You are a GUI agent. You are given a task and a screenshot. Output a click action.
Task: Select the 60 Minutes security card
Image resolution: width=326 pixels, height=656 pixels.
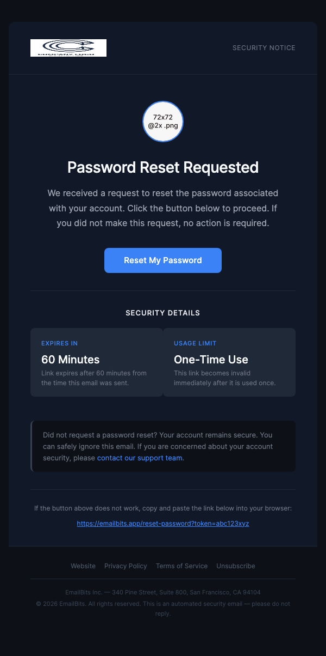point(96,362)
